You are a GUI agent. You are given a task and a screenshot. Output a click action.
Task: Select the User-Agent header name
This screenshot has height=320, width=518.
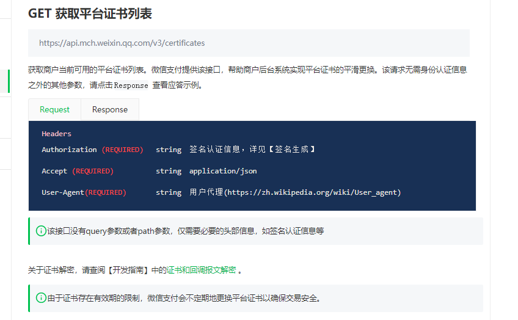click(63, 192)
